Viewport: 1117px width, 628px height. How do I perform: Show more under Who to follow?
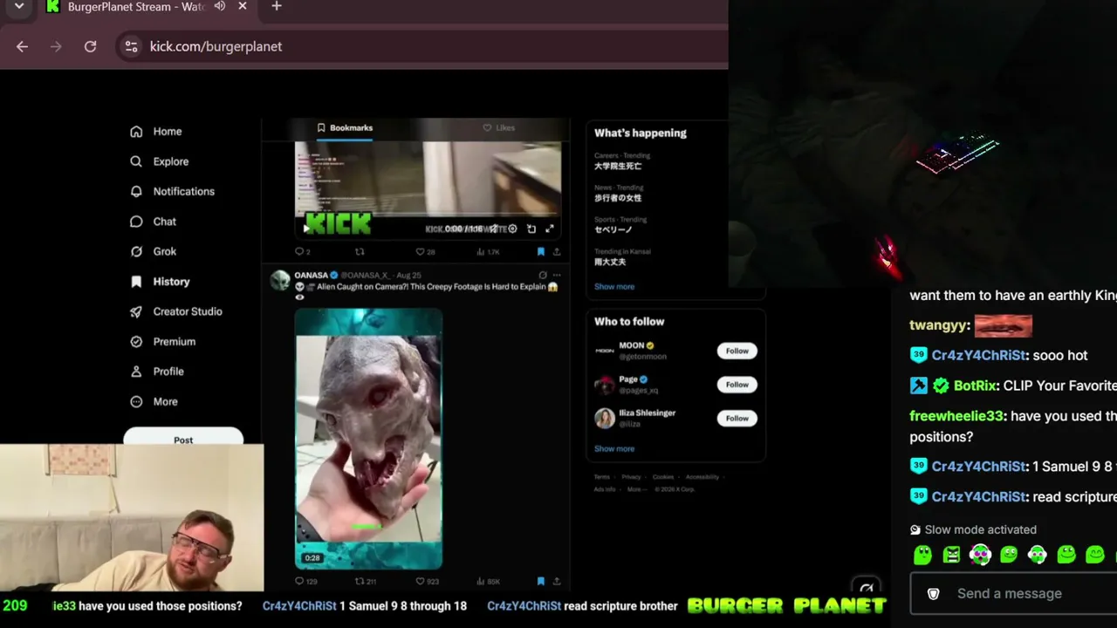click(x=614, y=449)
